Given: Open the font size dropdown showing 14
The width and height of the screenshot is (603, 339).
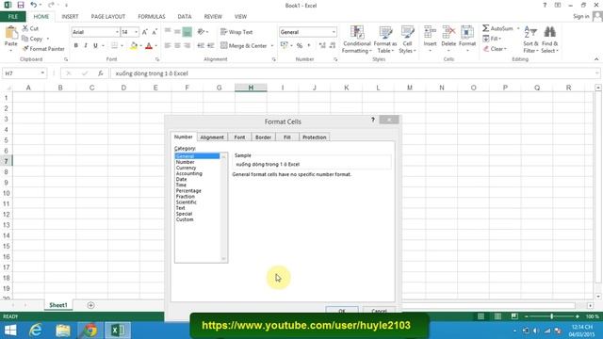Looking at the screenshot, I should (x=136, y=32).
